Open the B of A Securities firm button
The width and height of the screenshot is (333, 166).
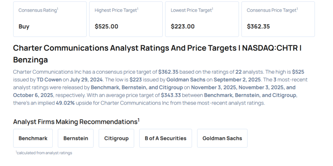tap(166, 138)
